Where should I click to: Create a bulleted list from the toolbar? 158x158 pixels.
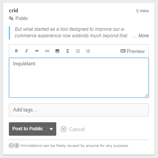pyautogui.click(x=88, y=51)
